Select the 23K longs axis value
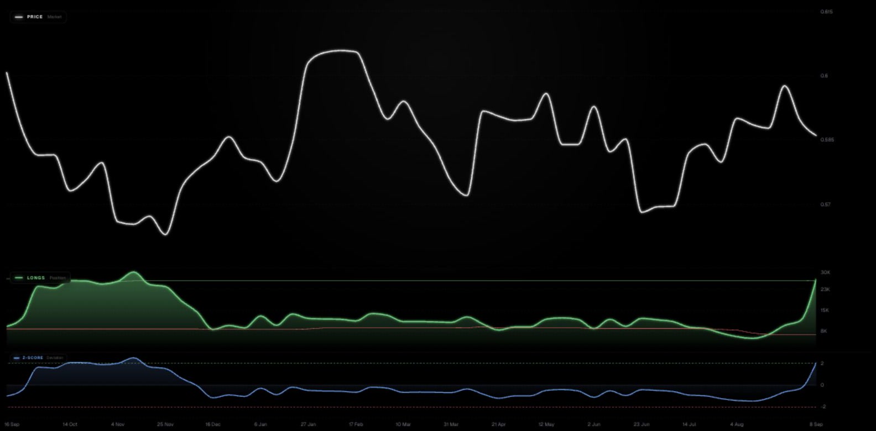This screenshot has width=876, height=431. pos(825,290)
